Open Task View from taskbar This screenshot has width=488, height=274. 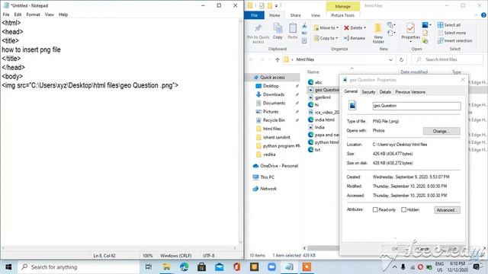coord(149,267)
